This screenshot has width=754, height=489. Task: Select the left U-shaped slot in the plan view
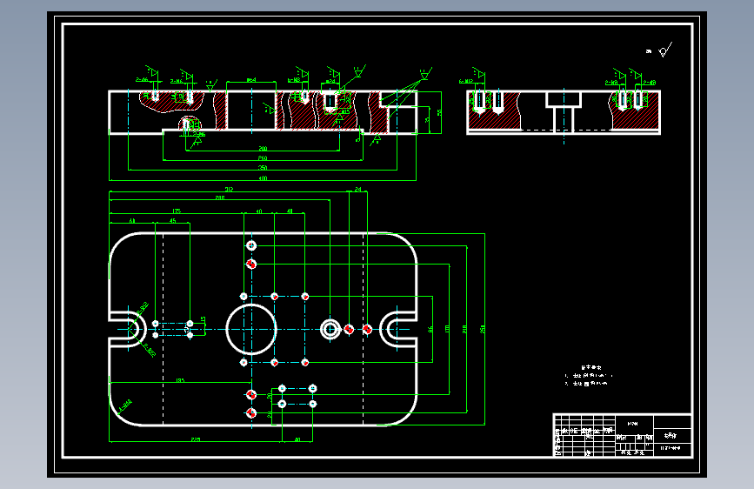click(x=127, y=330)
